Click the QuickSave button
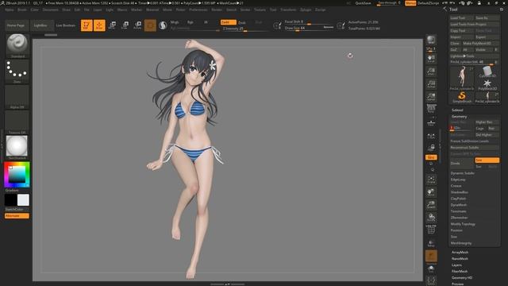This screenshot has width=508, height=286. pos(364,3)
